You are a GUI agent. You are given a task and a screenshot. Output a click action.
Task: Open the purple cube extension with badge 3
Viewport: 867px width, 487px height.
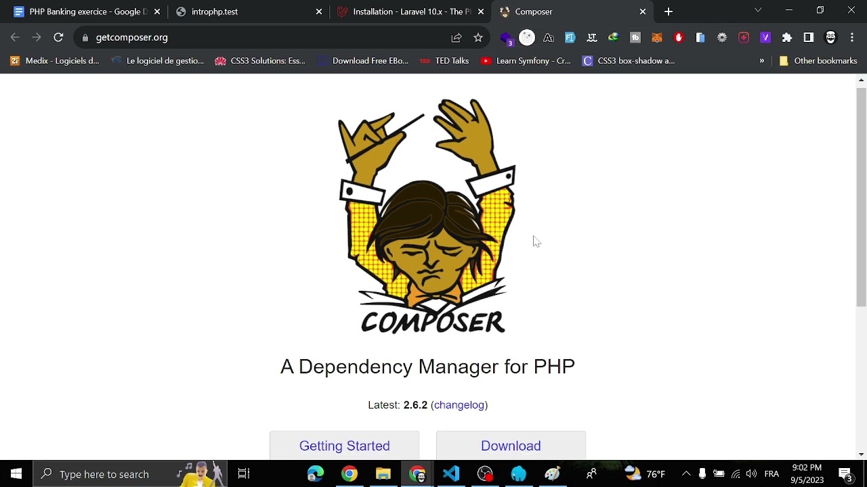(506, 39)
